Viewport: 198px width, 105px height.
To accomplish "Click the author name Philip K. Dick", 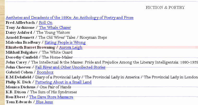I will pos(19,82).
